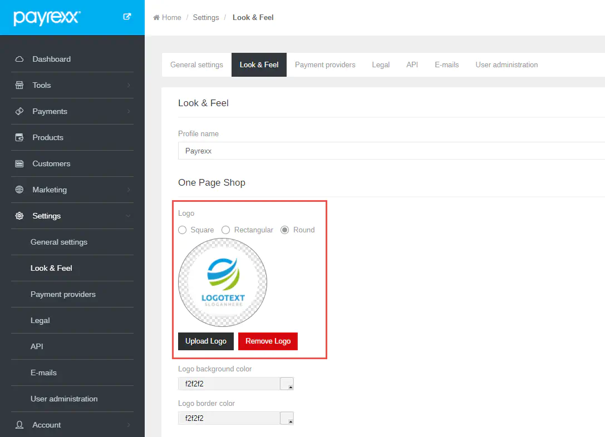This screenshot has width=605, height=437.
Task: Collapse the Settings submenu chevron
Action: tap(129, 216)
